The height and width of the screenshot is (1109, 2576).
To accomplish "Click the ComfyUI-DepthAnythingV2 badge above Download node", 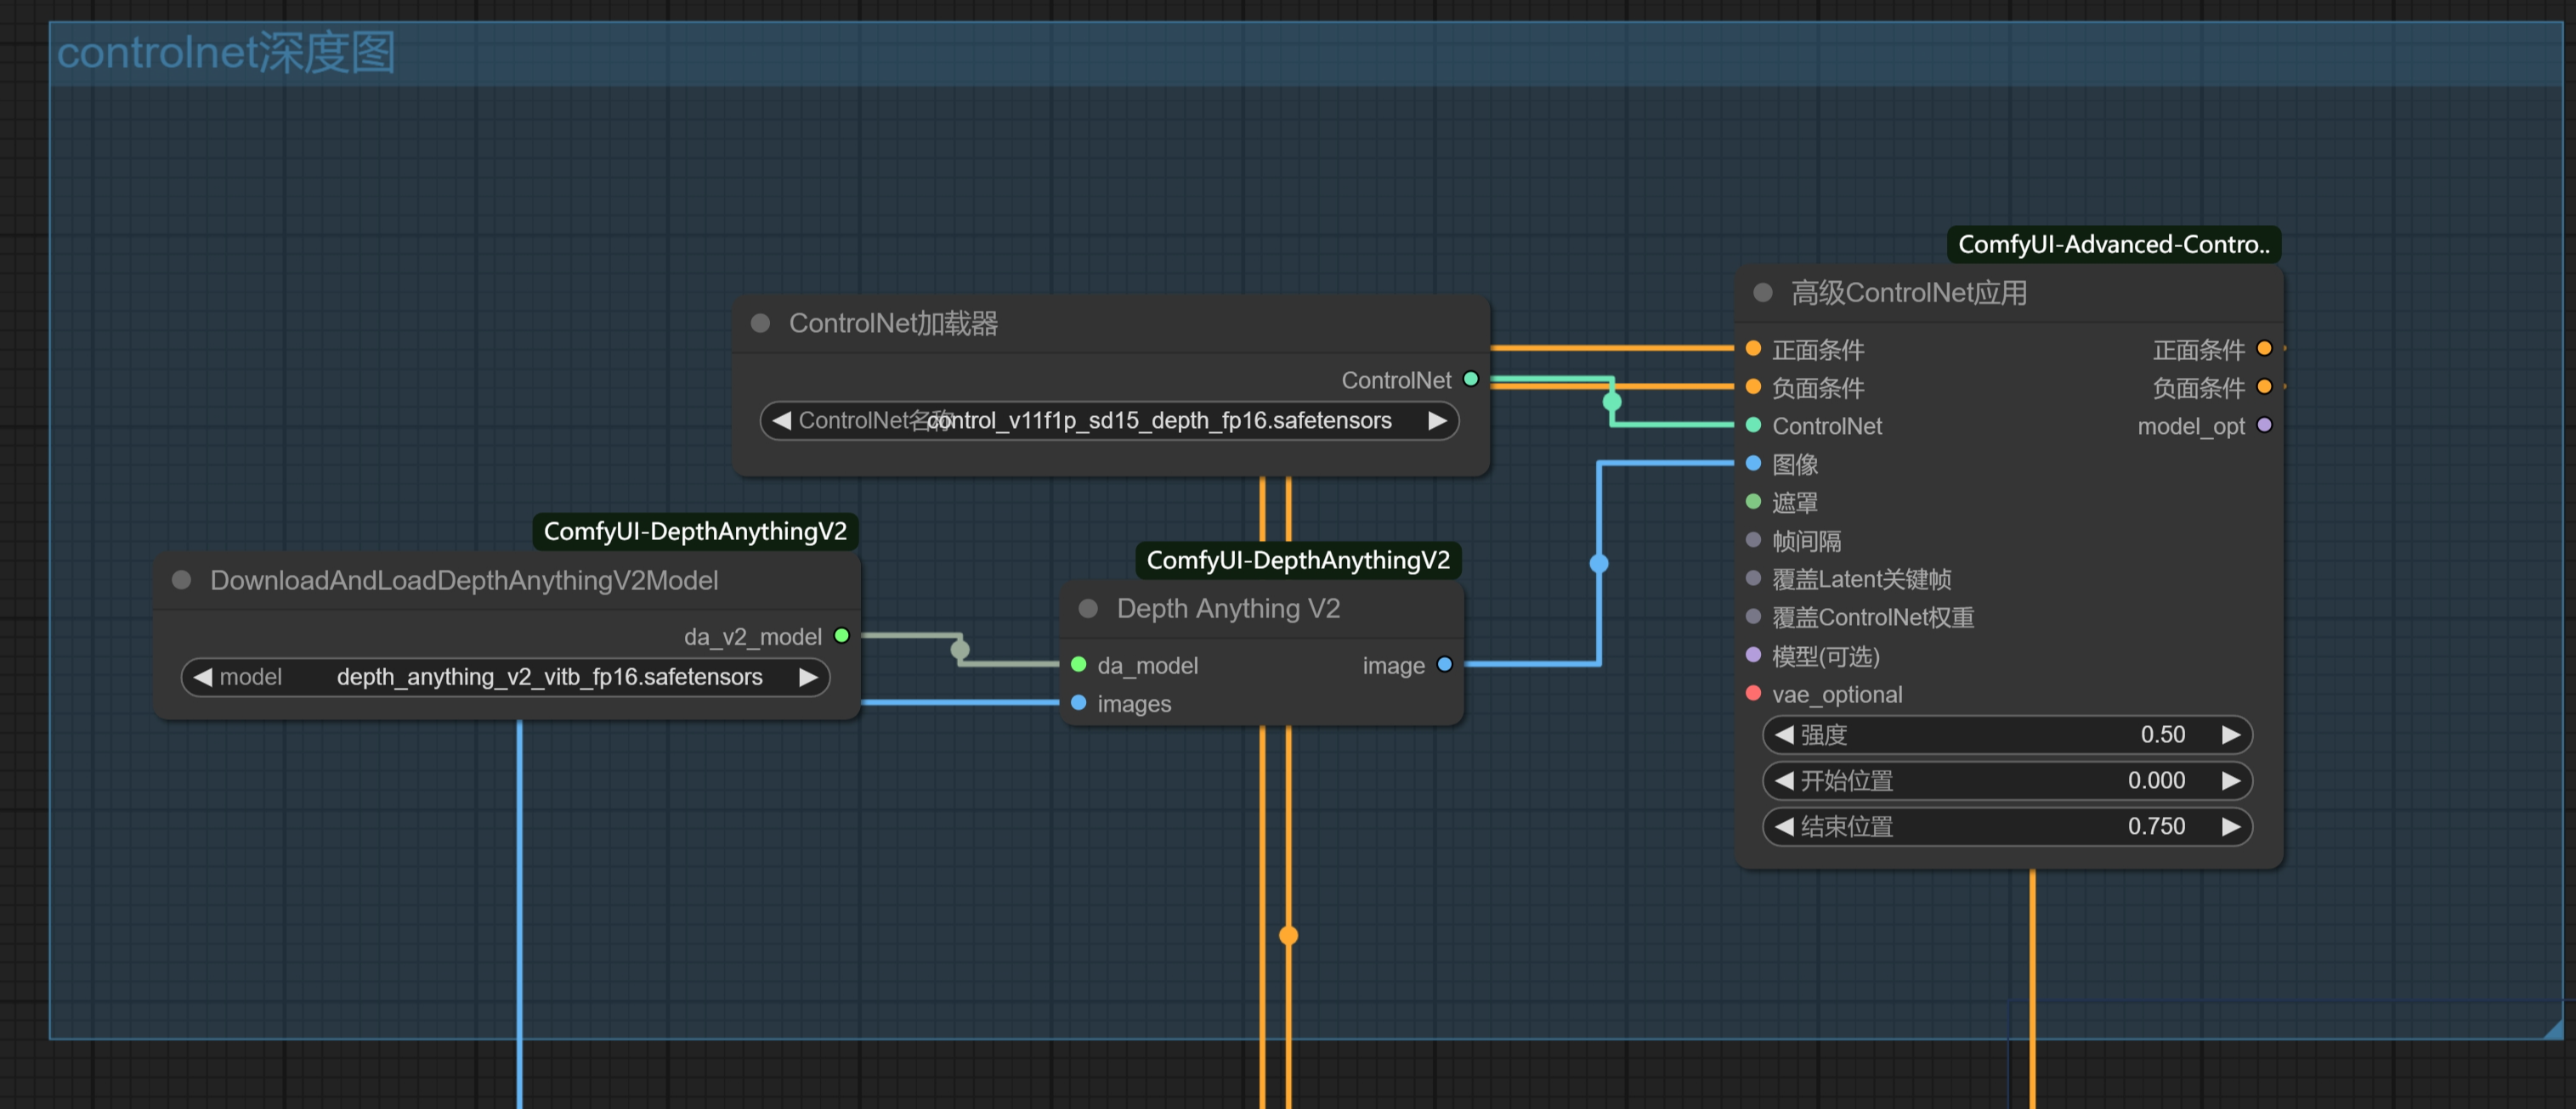I will 695,532.
